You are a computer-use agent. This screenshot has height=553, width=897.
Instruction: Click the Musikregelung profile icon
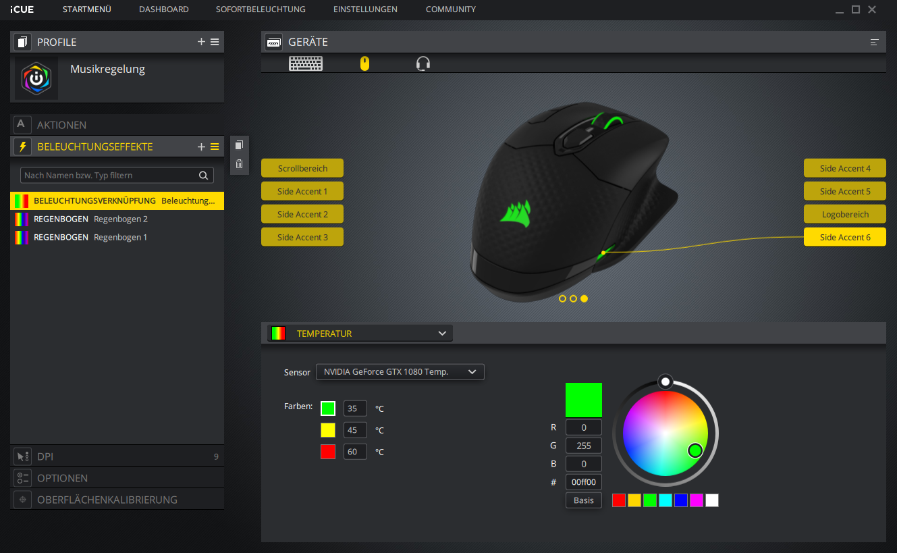click(36, 78)
